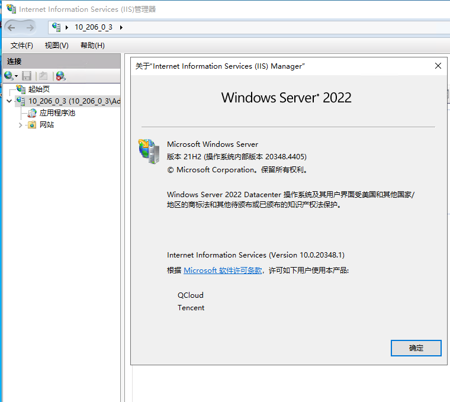The height and width of the screenshot is (402, 450).
Task: Click the 应用程序池 application pools icon
Action: tap(32, 113)
